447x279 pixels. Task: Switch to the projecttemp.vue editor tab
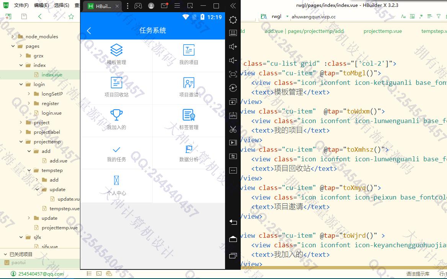[x=383, y=31]
